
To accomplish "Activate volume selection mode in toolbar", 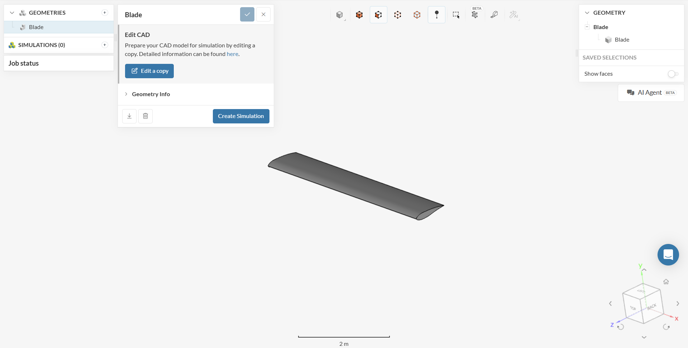I will (x=359, y=15).
